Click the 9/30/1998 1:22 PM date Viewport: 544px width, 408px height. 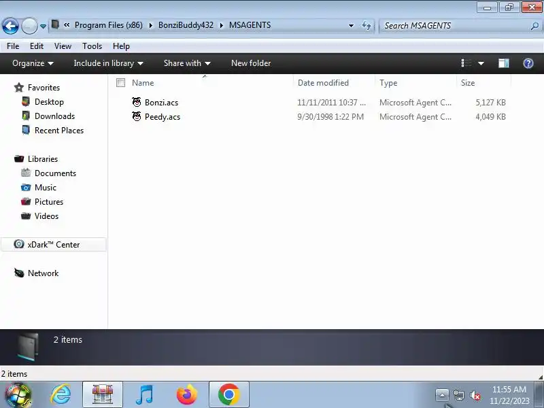point(330,117)
